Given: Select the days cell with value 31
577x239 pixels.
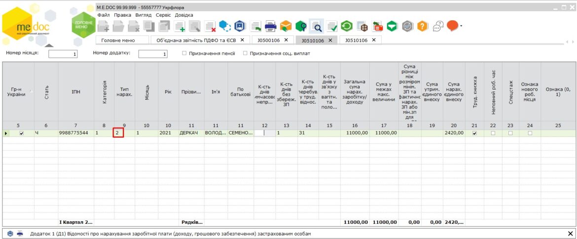Looking at the screenshot, I should click(308, 133).
